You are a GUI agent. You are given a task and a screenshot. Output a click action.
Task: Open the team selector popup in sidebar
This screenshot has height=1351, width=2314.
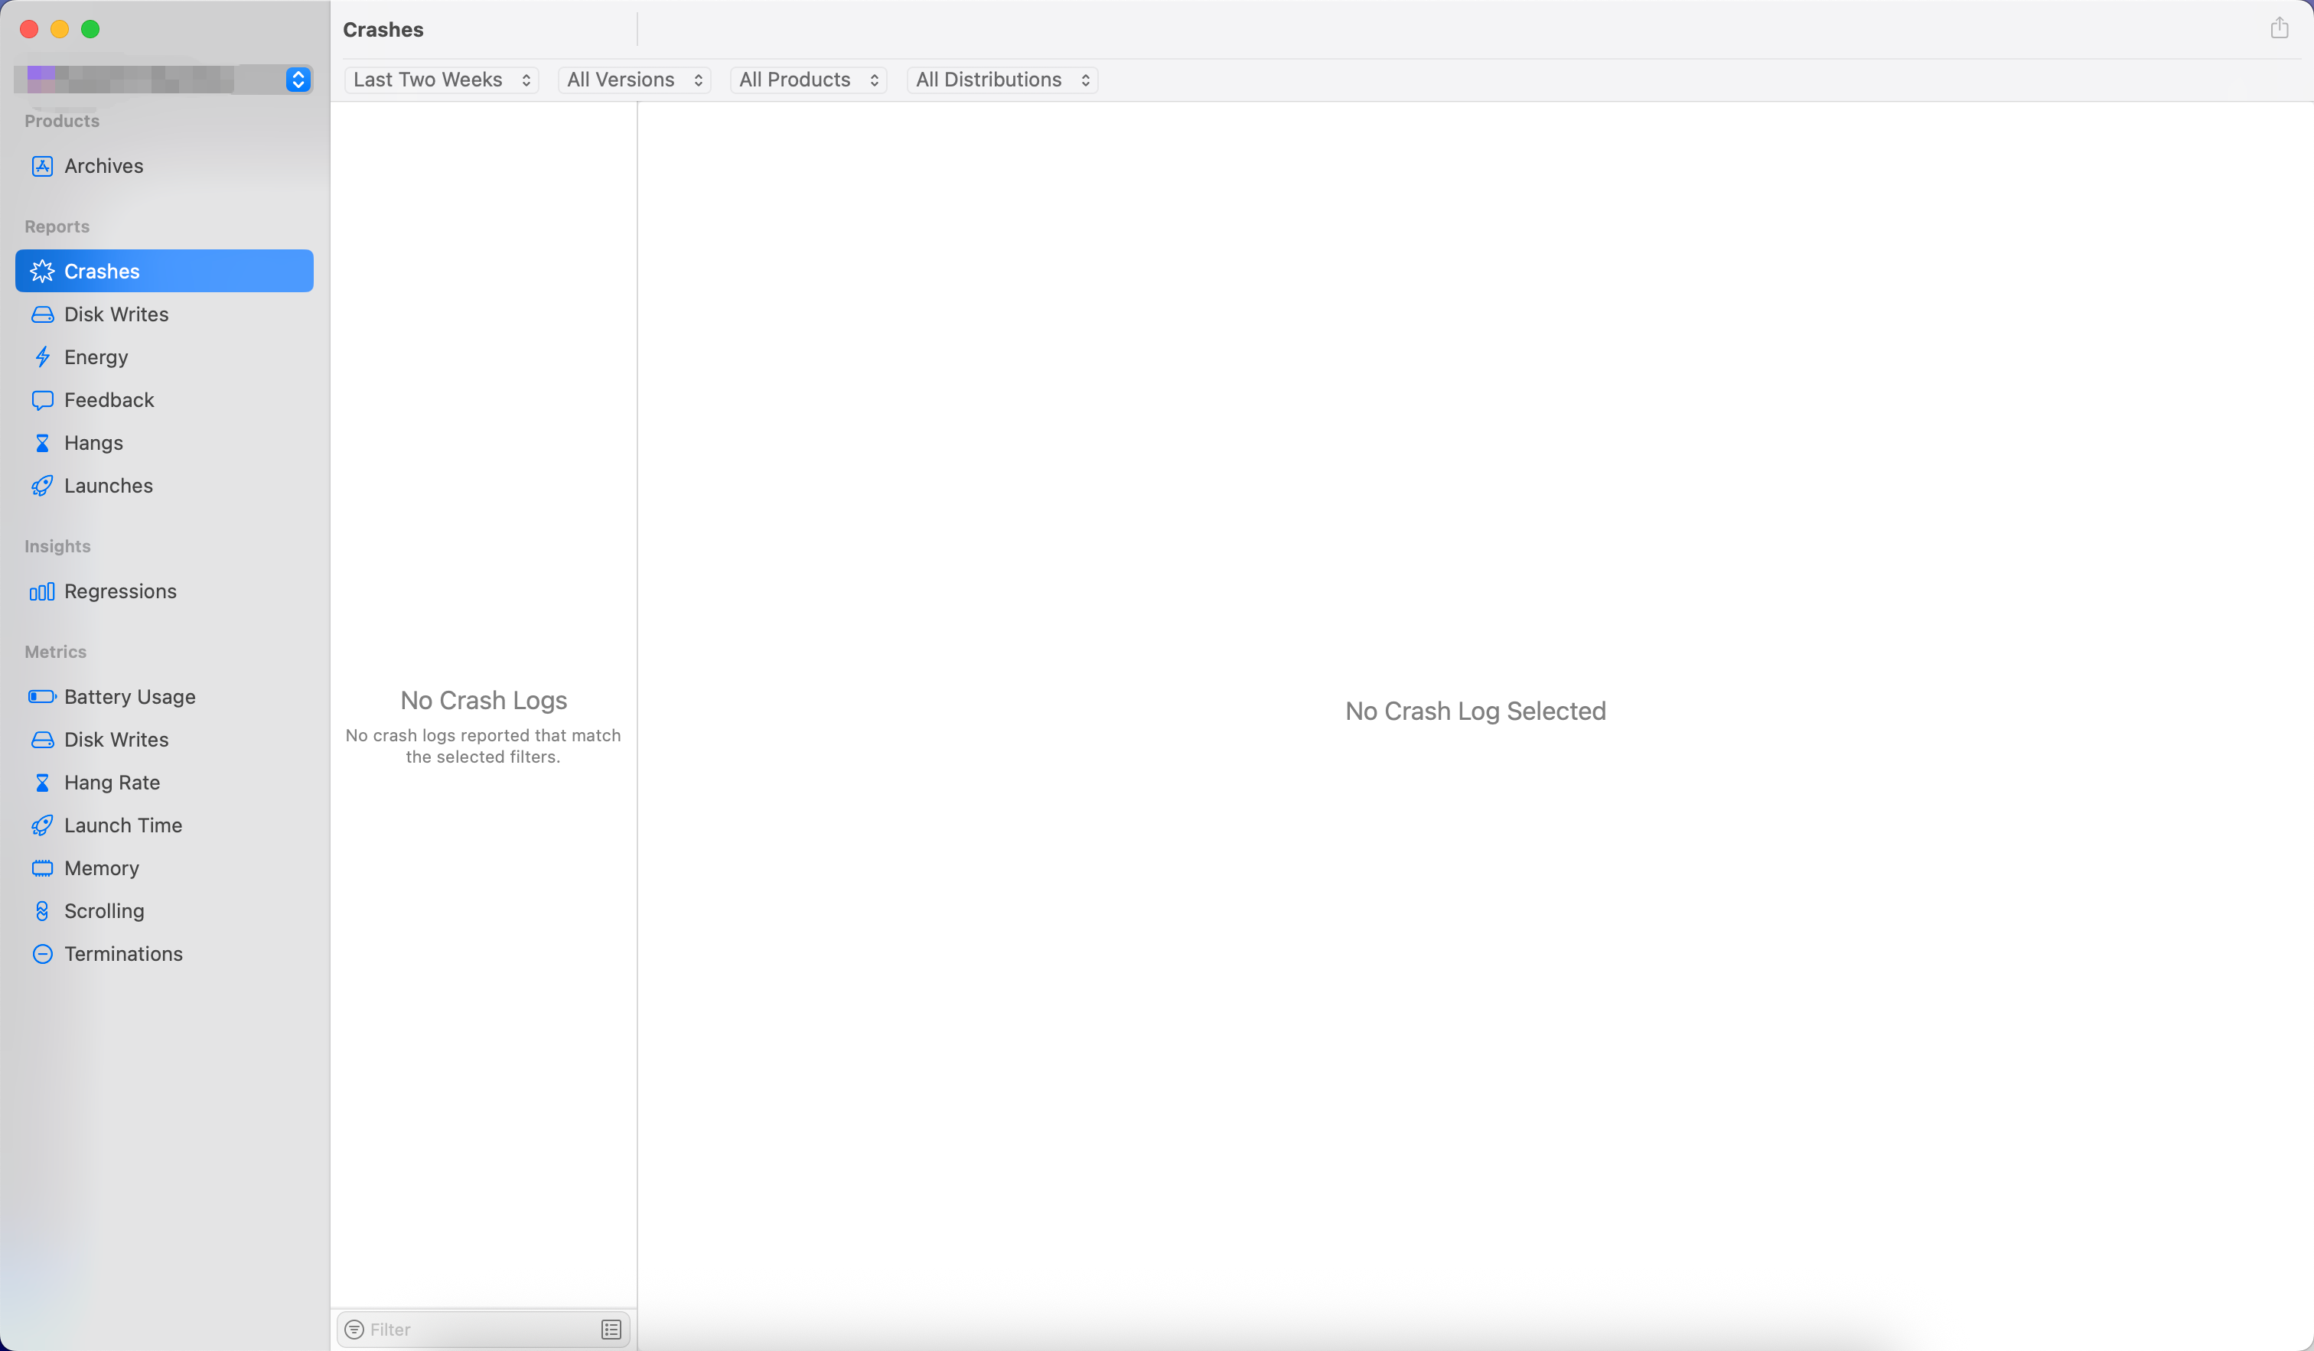pos(298,80)
